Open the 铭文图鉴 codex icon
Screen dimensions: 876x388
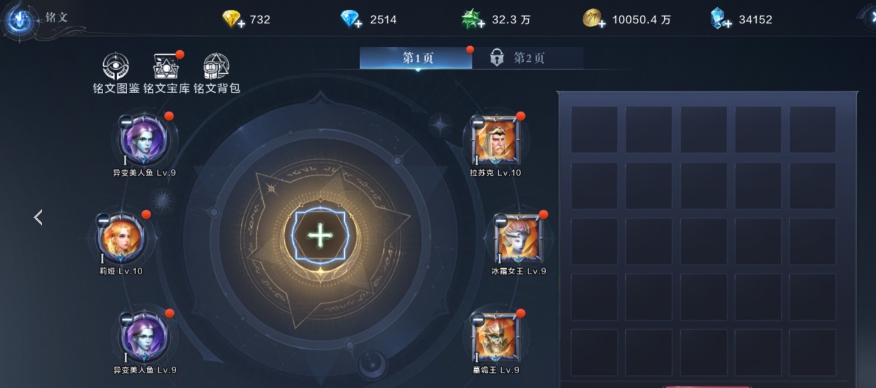tap(116, 67)
